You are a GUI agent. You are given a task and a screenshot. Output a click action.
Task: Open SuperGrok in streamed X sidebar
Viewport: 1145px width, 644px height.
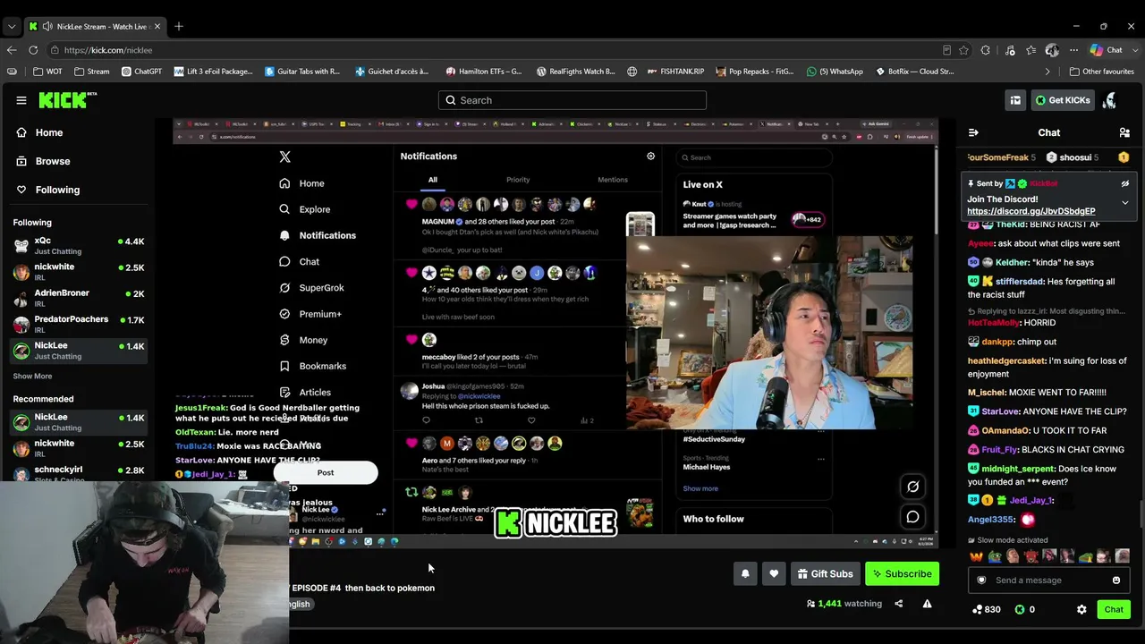tap(312, 288)
